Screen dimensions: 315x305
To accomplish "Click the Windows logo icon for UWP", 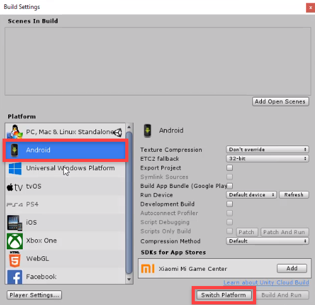I will pos(15,168).
